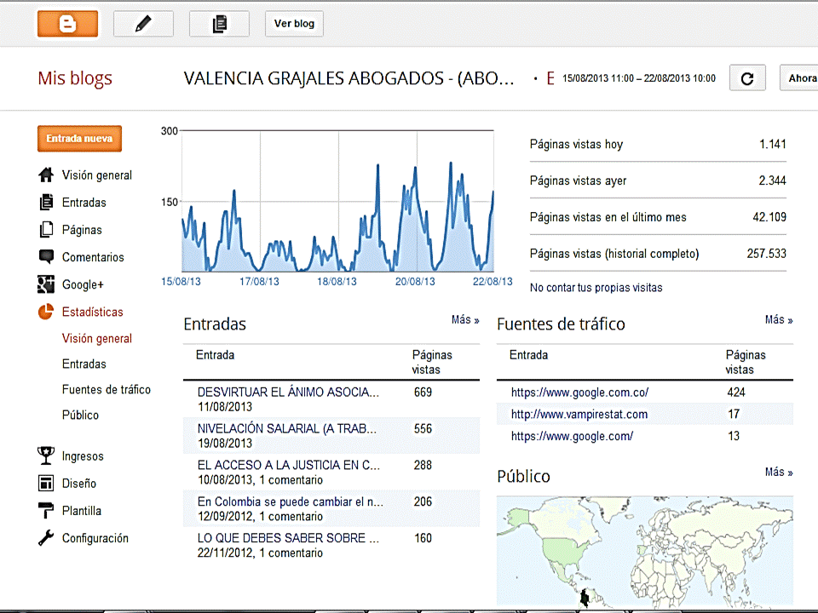Open post DESVIRTUAR EL ÁNIMO ASOCIA...

pyautogui.click(x=288, y=392)
